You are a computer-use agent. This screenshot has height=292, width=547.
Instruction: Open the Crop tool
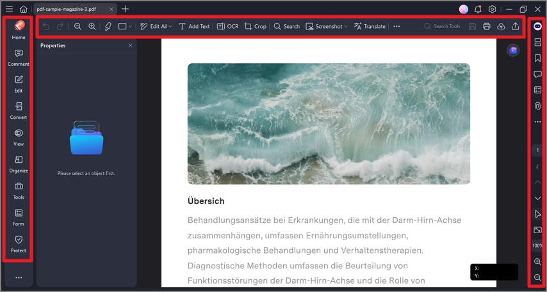(256, 26)
